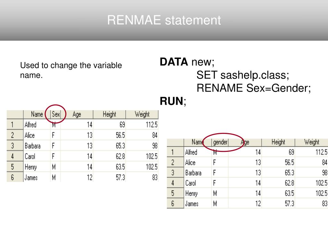328x246 pixels.
Task: Select Alfred in the Sex table
Action: pyautogui.click(x=30, y=125)
